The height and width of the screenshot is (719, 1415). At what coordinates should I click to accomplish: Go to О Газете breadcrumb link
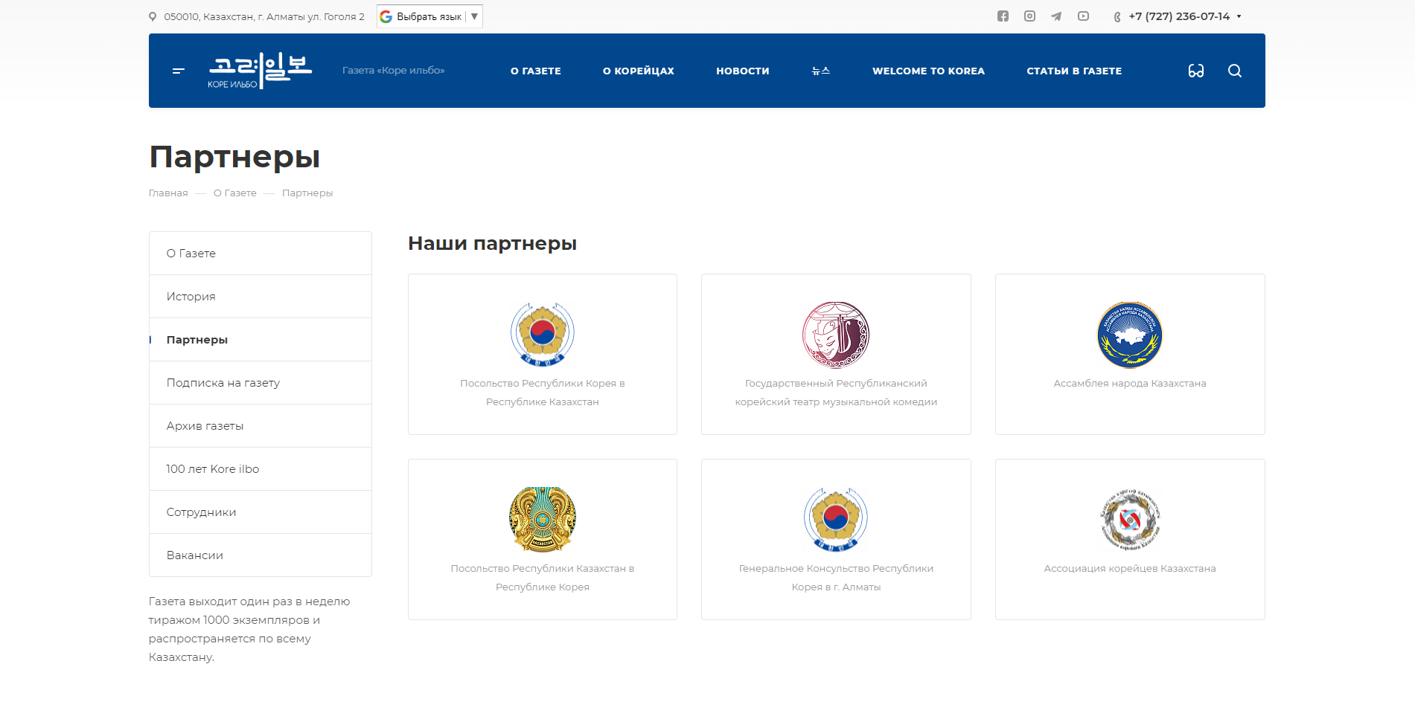coord(235,193)
